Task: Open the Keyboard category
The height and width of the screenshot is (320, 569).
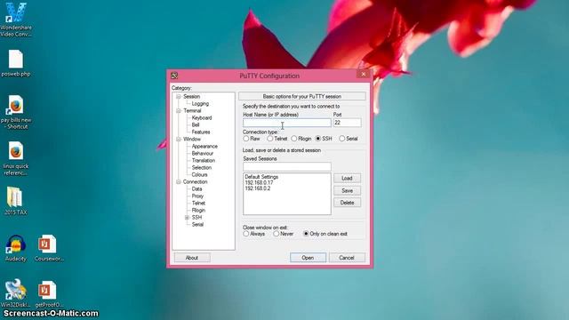Action: click(x=202, y=118)
